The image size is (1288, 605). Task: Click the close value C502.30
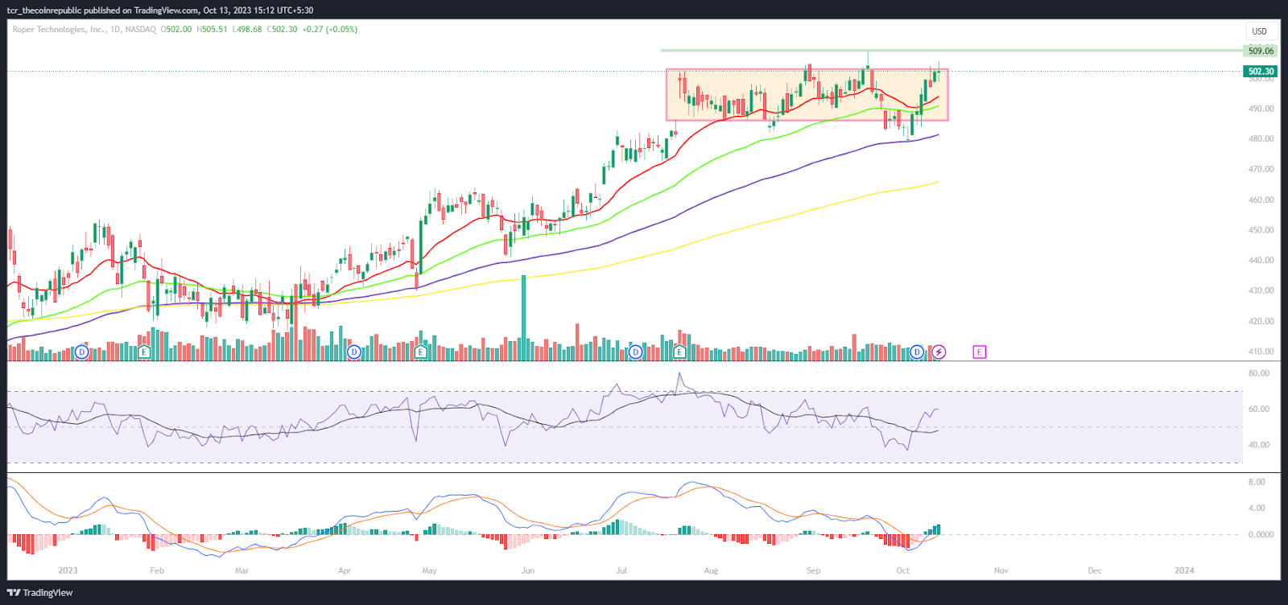tap(282, 29)
